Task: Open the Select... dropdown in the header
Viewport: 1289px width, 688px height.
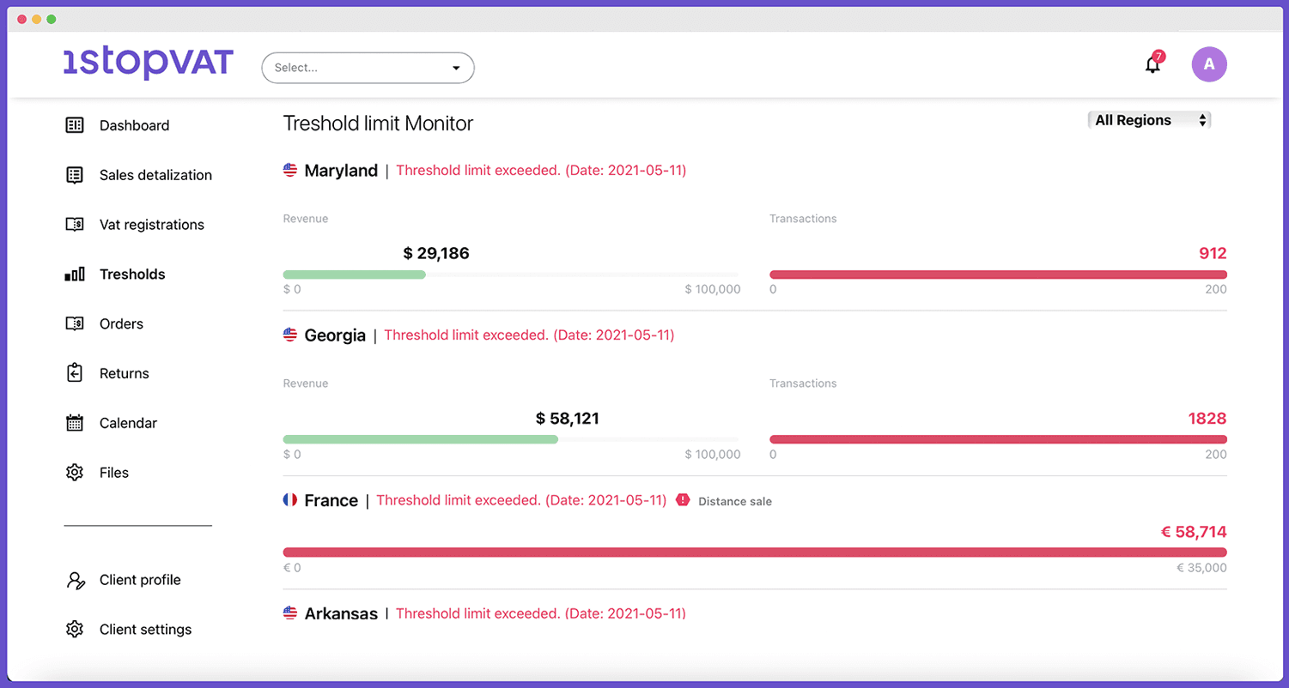Action: pyautogui.click(x=368, y=68)
